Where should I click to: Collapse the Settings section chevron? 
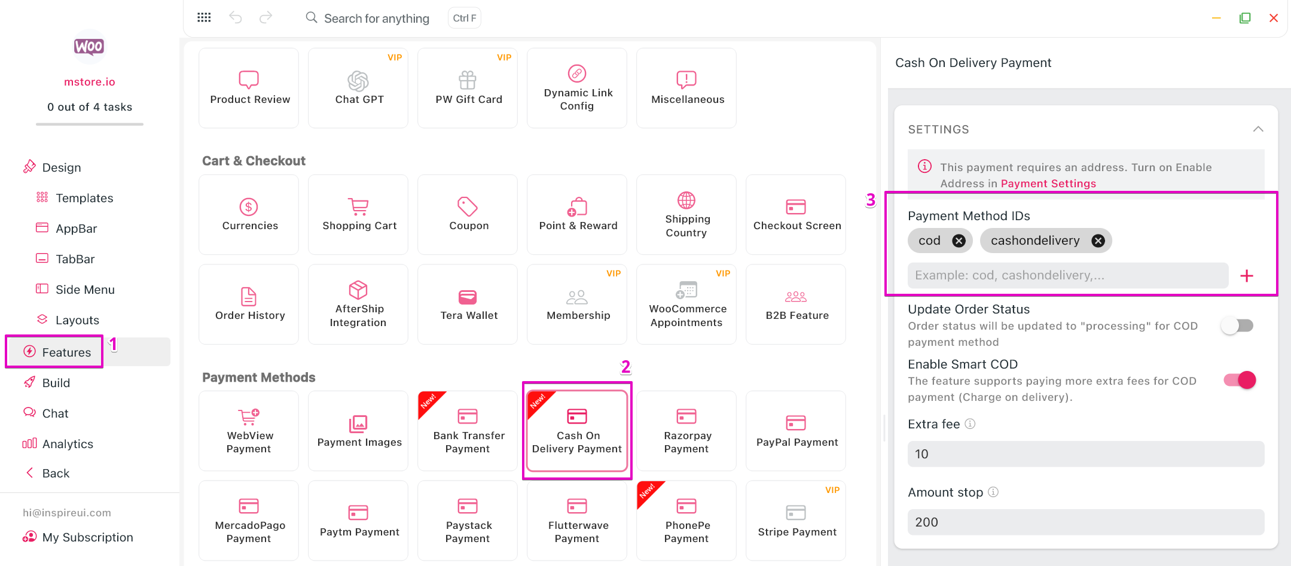click(x=1258, y=129)
